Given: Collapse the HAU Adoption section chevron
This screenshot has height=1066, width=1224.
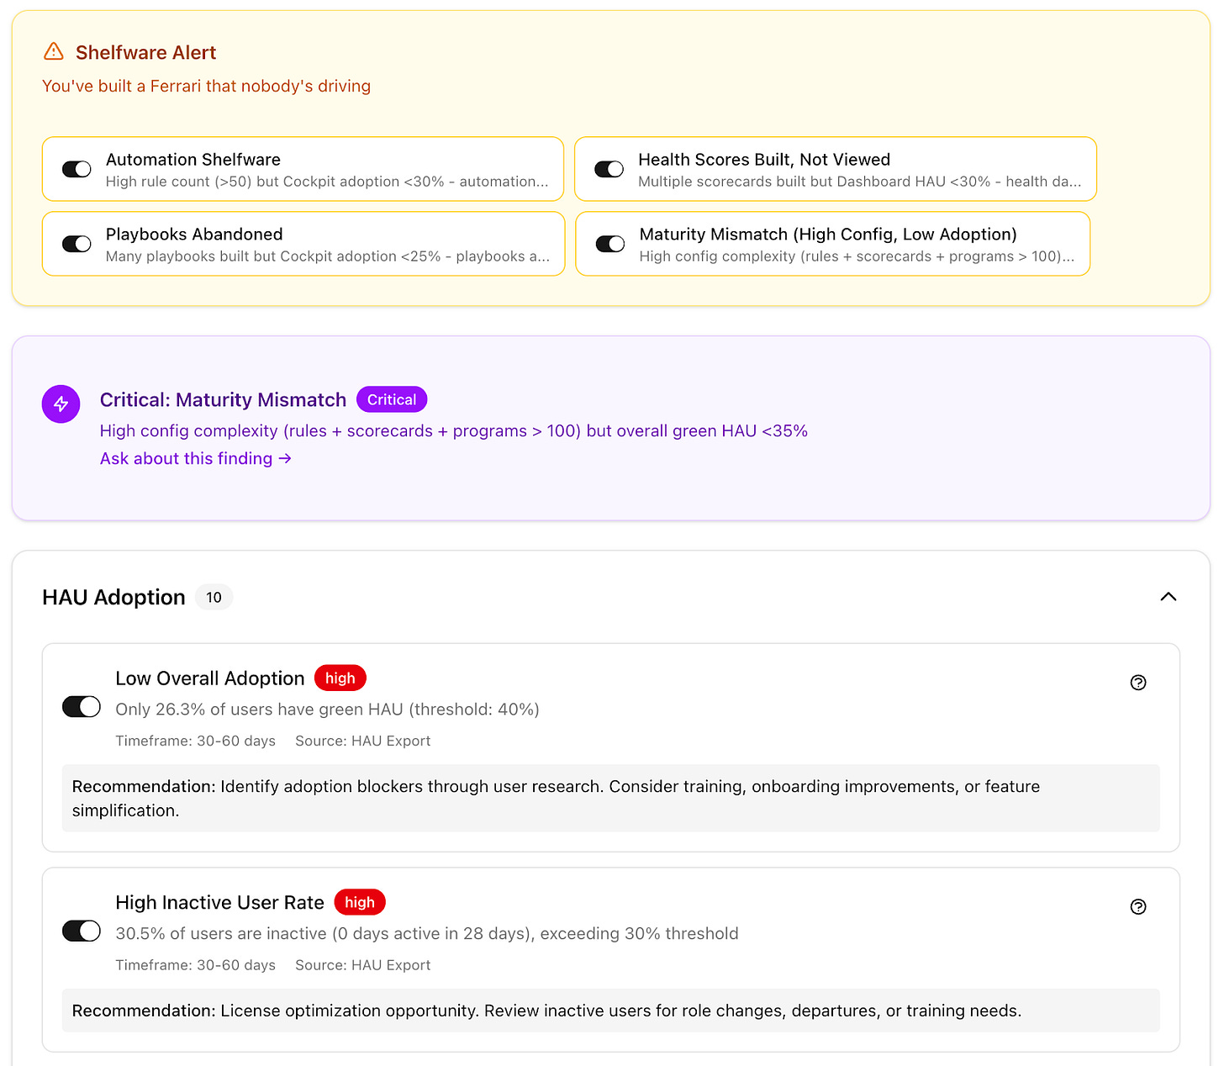Looking at the screenshot, I should click(1168, 597).
